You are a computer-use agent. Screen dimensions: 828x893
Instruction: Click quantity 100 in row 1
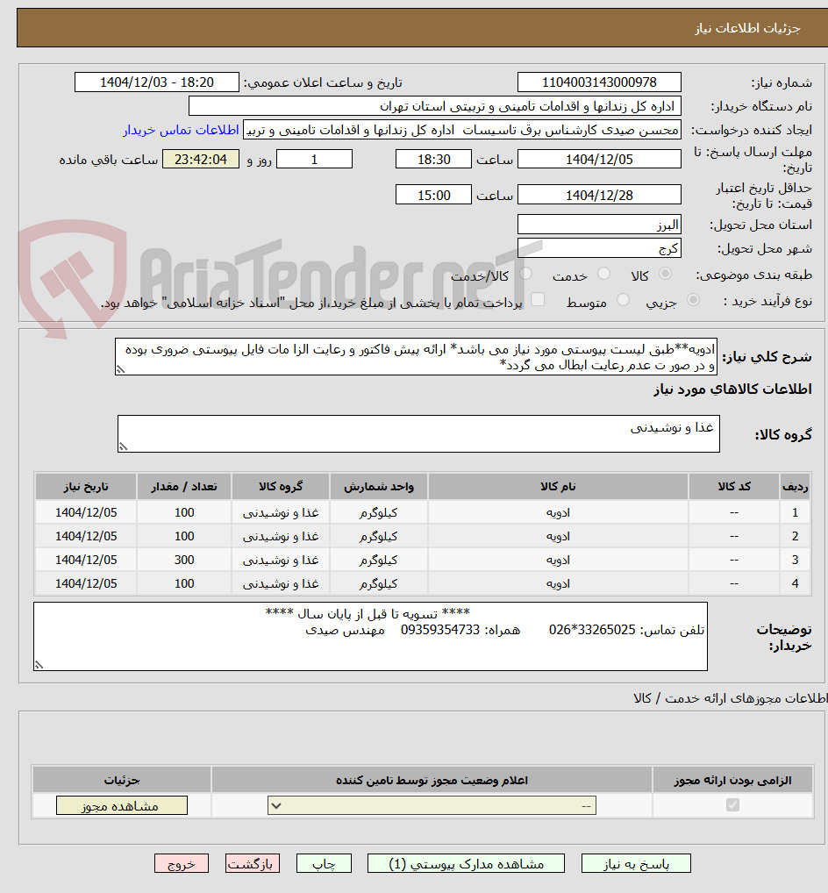184,512
